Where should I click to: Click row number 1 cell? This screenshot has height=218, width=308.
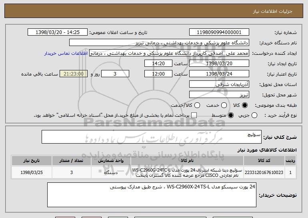click(x=290, y=172)
